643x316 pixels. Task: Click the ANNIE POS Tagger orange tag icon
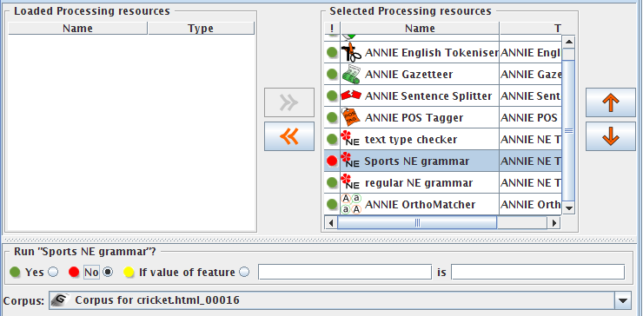pyautogui.click(x=351, y=117)
